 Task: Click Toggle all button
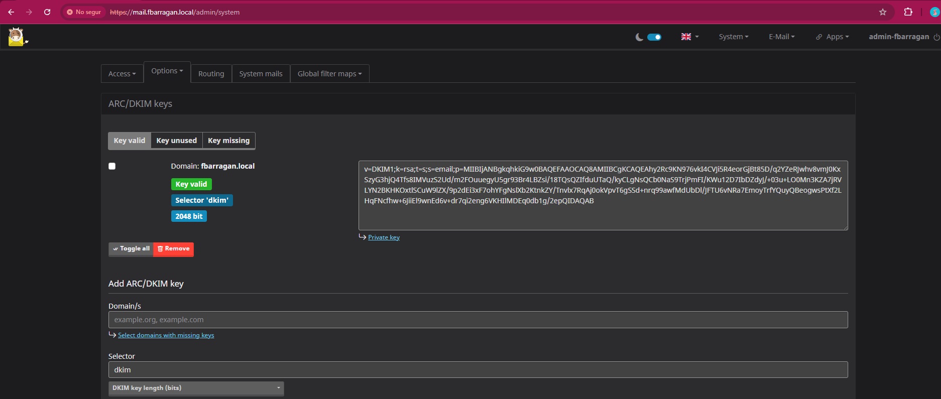coord(131,249)
